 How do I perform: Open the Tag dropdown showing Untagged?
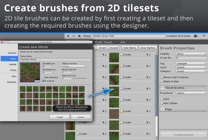click(x=191, y=64)
